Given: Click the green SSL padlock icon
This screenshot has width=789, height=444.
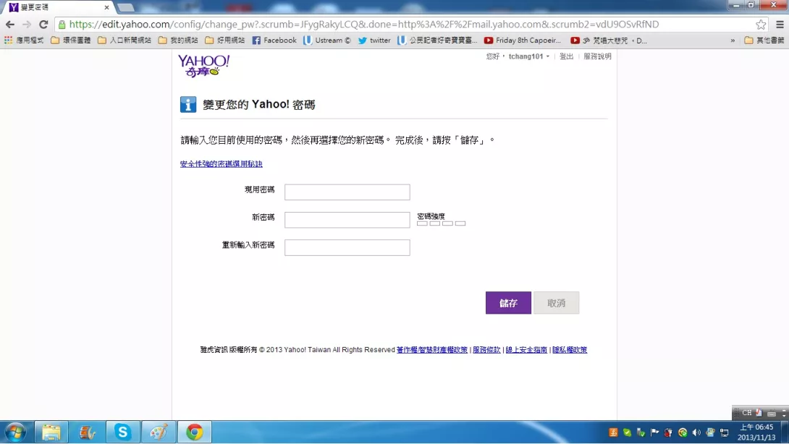Looking at the screenshot, I should (62, 24).
